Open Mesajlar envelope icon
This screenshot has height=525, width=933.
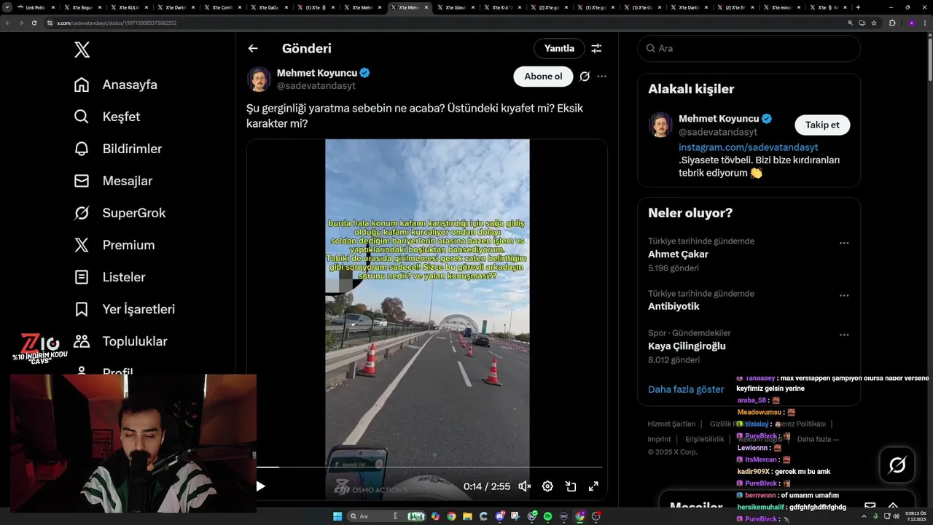tap(82, 181)
